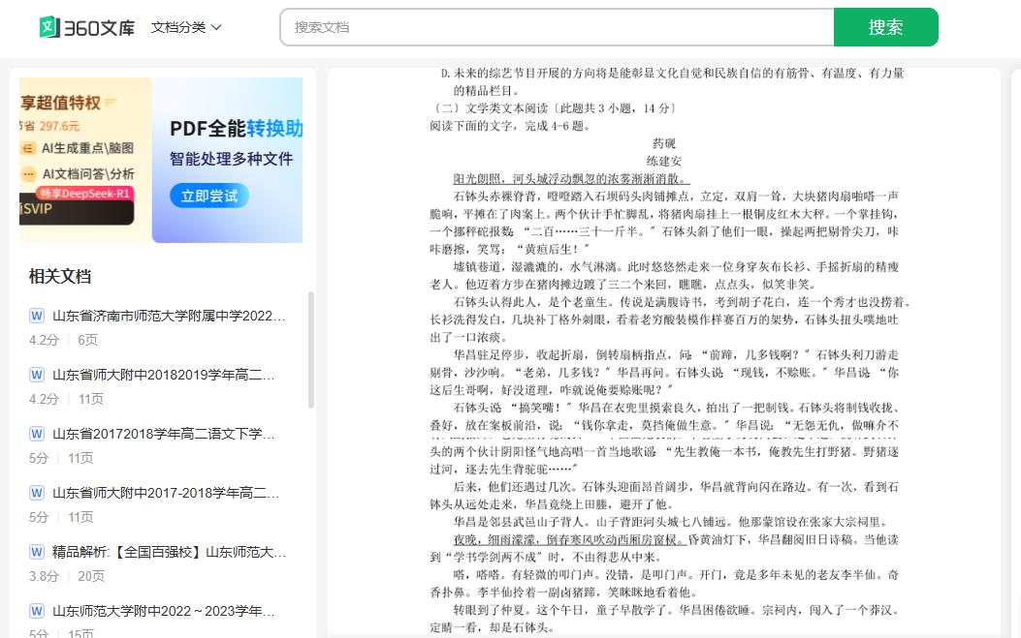
Task: Click the savings text 省 297.6元
Action: pyautogui.click(x=50, y=126)
